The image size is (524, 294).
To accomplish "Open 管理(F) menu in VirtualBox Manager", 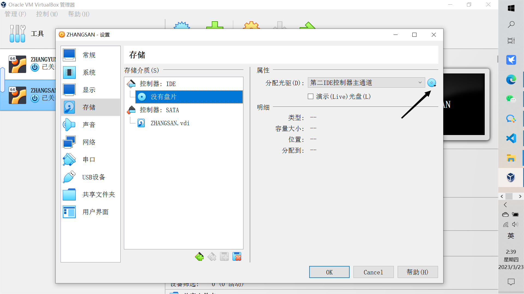I will [x=15, y=14].
